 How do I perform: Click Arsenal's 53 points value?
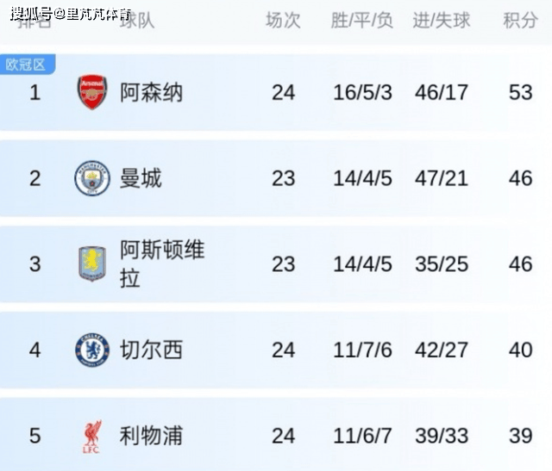[x=520, y=92]
